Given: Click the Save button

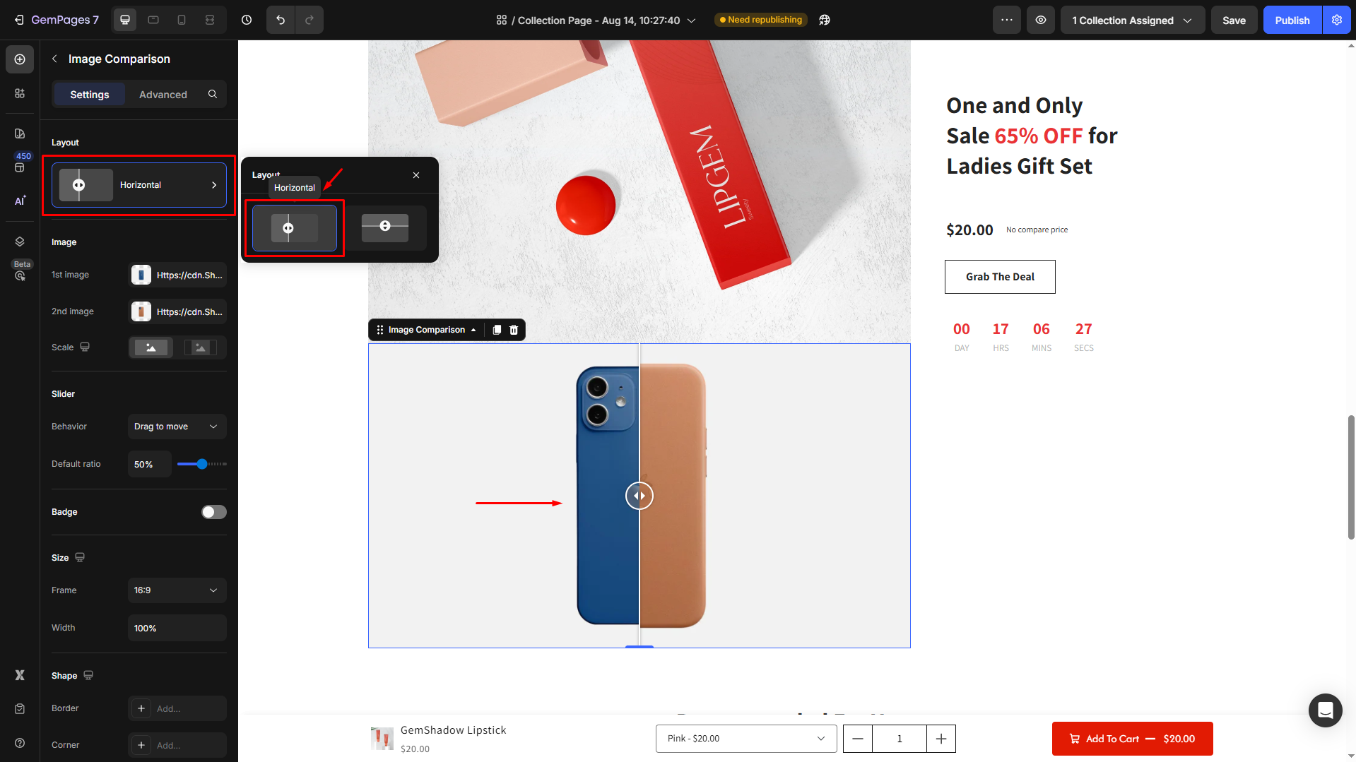Looking at the screenshot, I should point(1234,20).
